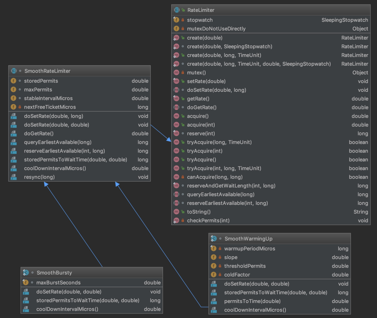Select create(double, SleepingStopwatch) method
The width and height of the screenshot is (377, 318).
(x=230, y=46)
